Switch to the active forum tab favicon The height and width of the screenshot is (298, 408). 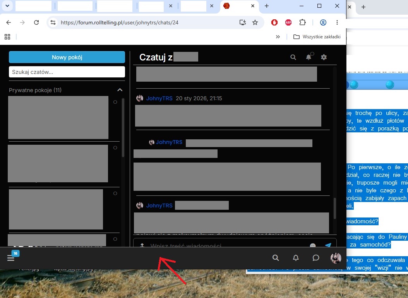tap(226, 6)
